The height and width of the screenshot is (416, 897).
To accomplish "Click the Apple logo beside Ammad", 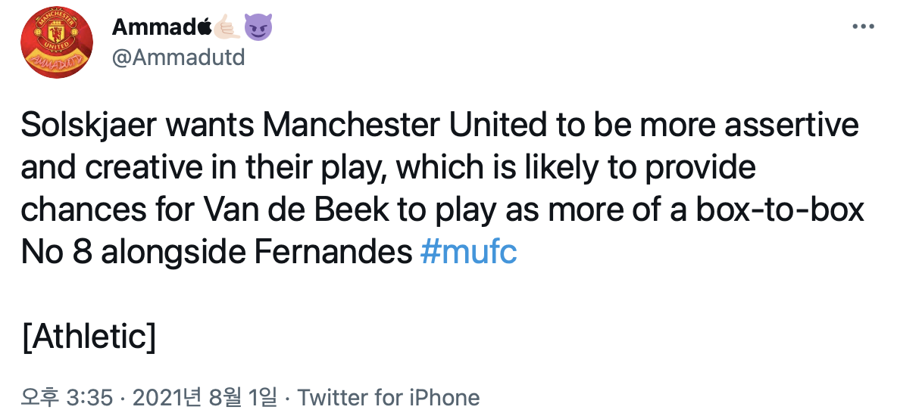I will (x=203, y=28).
